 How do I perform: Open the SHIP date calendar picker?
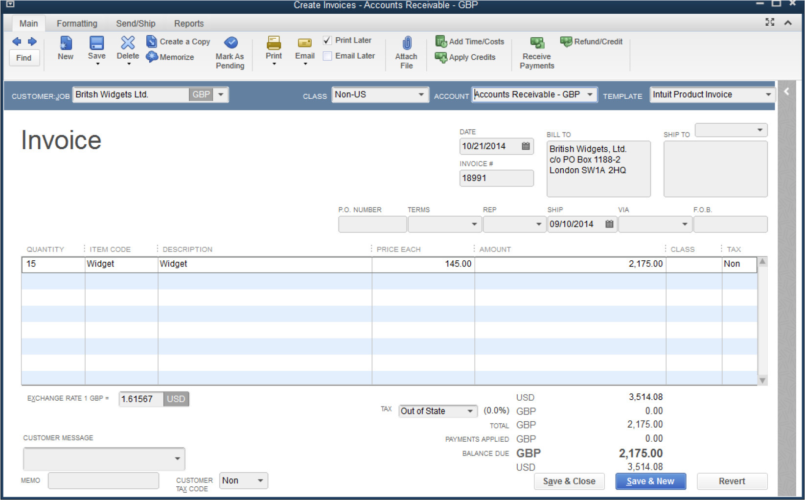tap(609, 224)
